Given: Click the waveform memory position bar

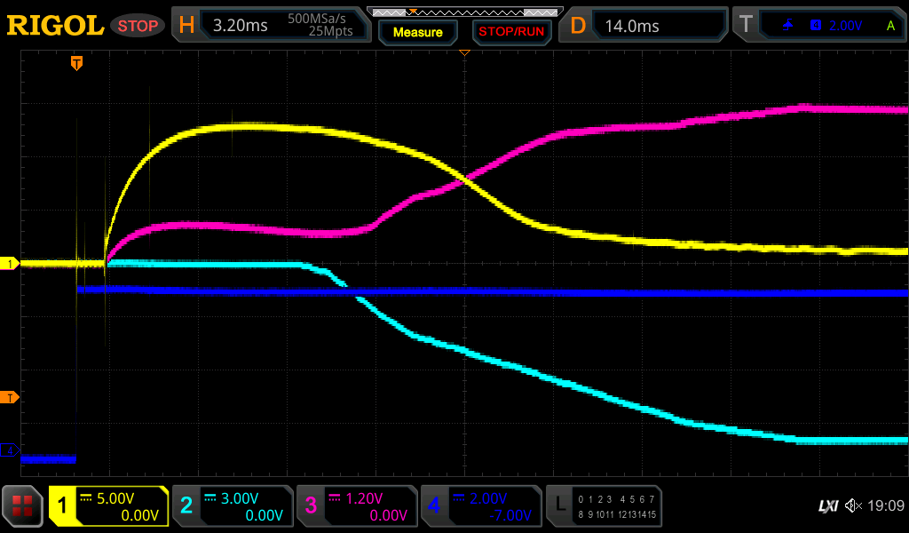Looking at the screenshot, I should [464, 12].
